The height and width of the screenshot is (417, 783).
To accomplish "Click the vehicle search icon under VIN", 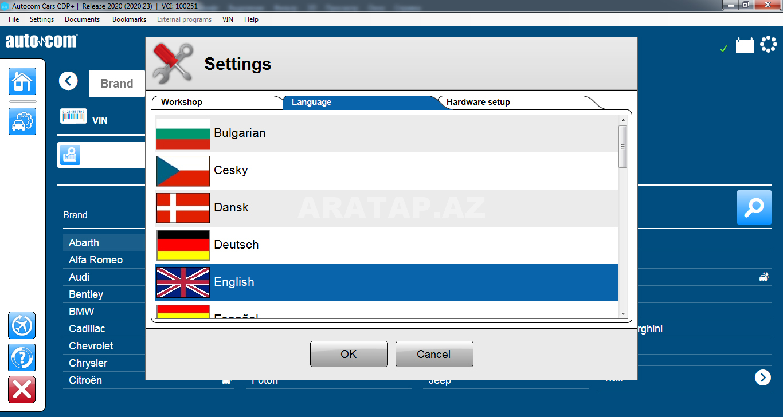I will coord(71,155).
